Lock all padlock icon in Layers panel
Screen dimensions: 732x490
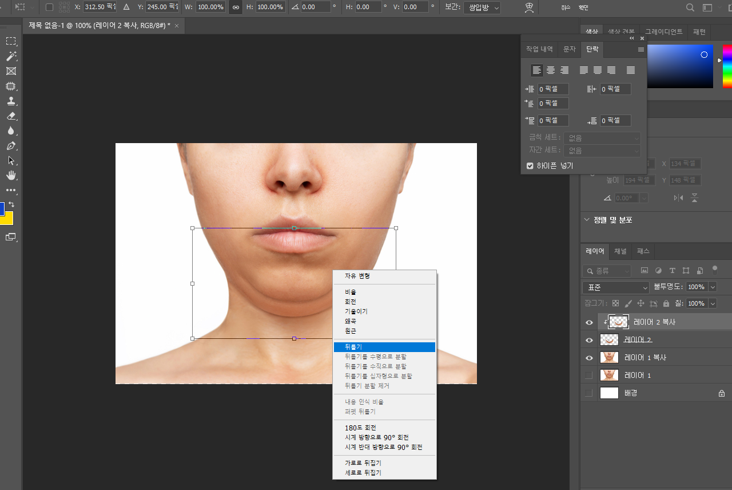tap(666, 303)
